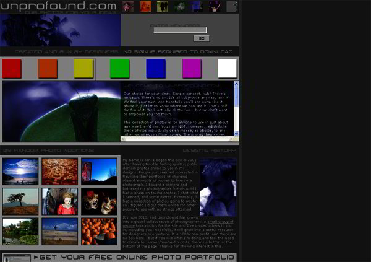Open the blue sky sign photo thumbnail
This screenshot has height=262, width=371.
point(99,172)
